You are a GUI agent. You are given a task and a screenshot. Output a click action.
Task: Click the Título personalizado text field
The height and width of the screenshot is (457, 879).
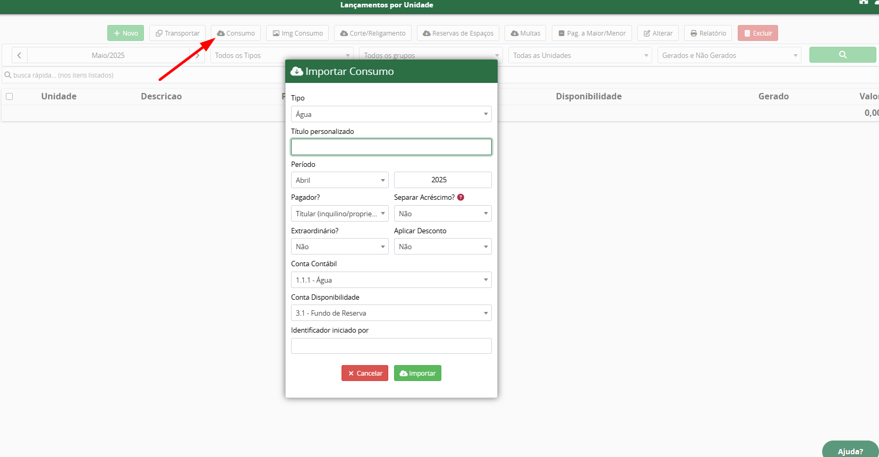pyautogui.click(x=391, y=147)
